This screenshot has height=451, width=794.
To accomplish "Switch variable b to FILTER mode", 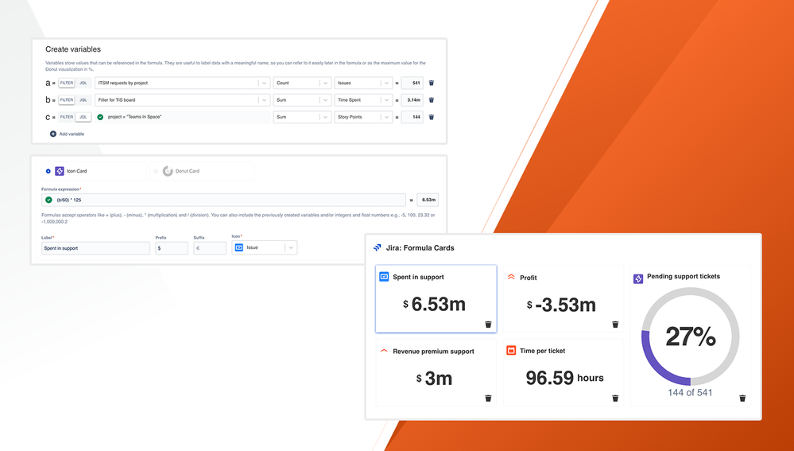I will coord(66,100).
